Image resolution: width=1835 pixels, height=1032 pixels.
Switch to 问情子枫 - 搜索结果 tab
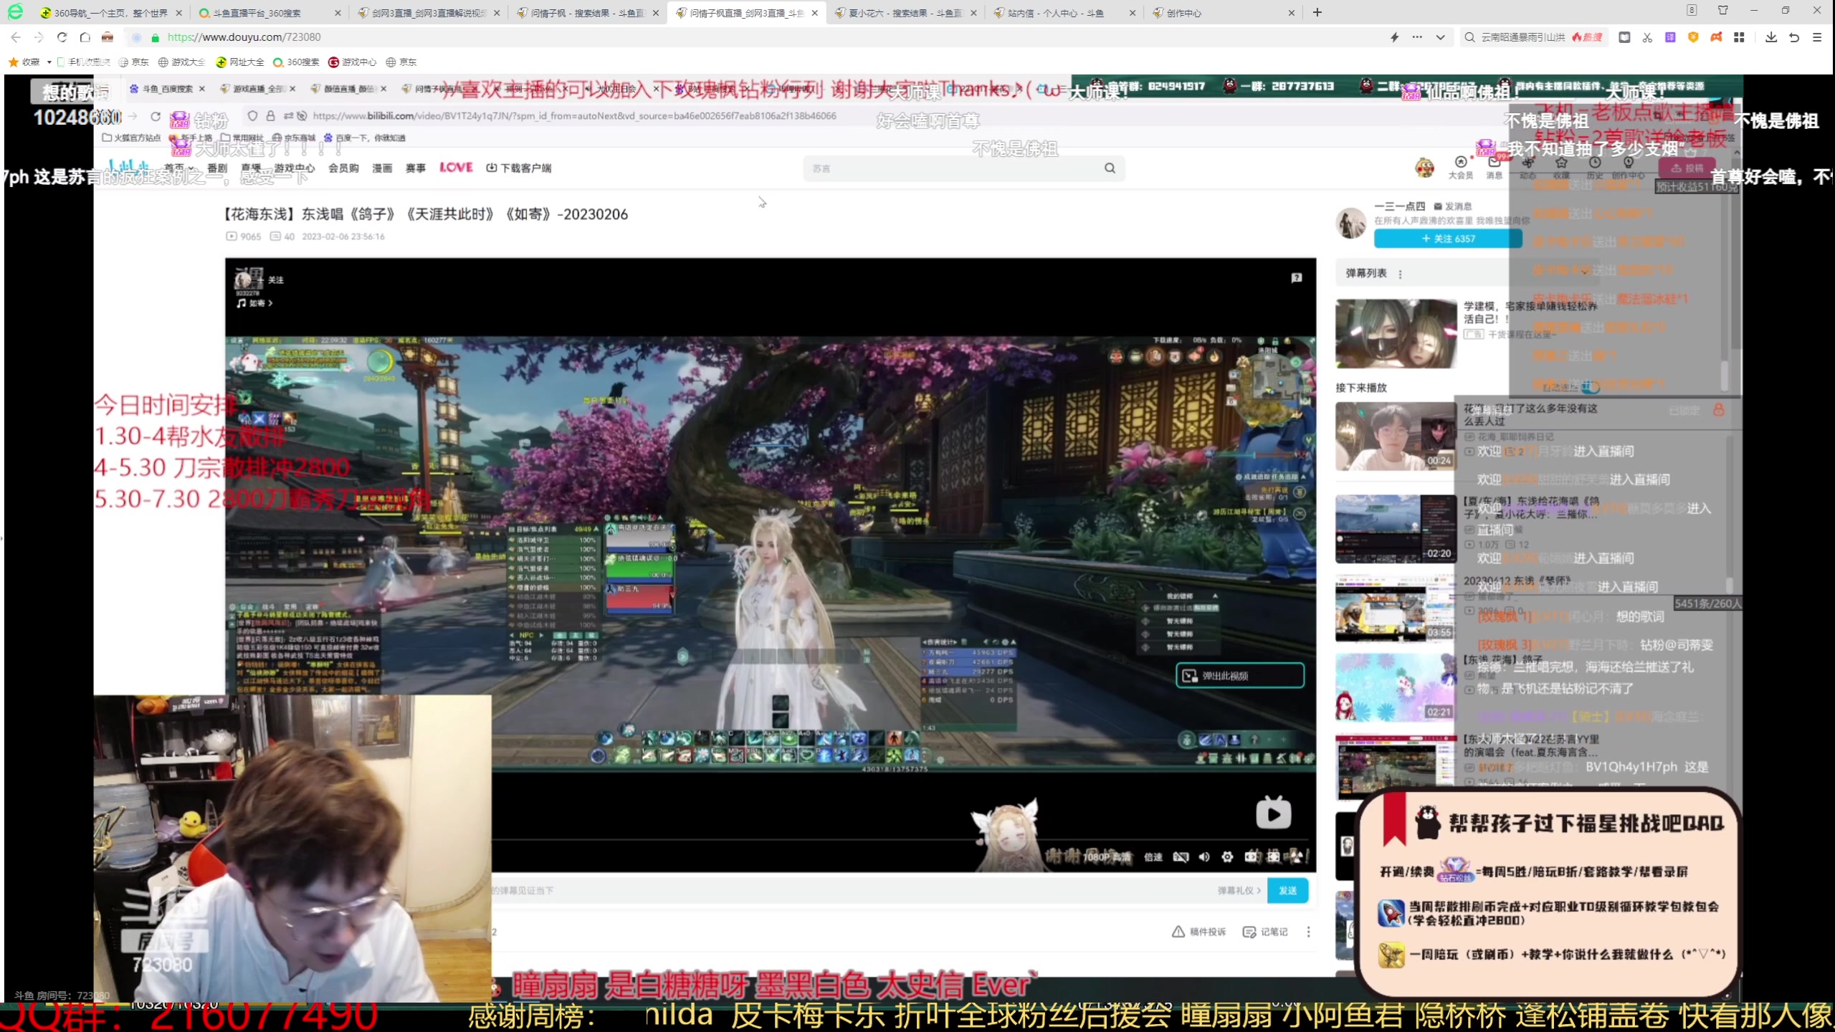pyautogui.click(x=587, y=13)
